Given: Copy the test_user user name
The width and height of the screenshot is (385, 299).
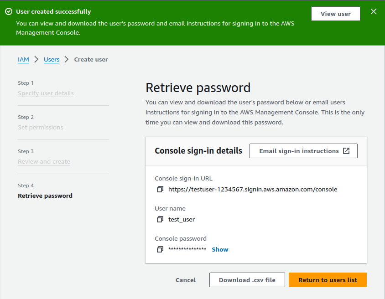Looking at the screenshot, I should (160, 219).
